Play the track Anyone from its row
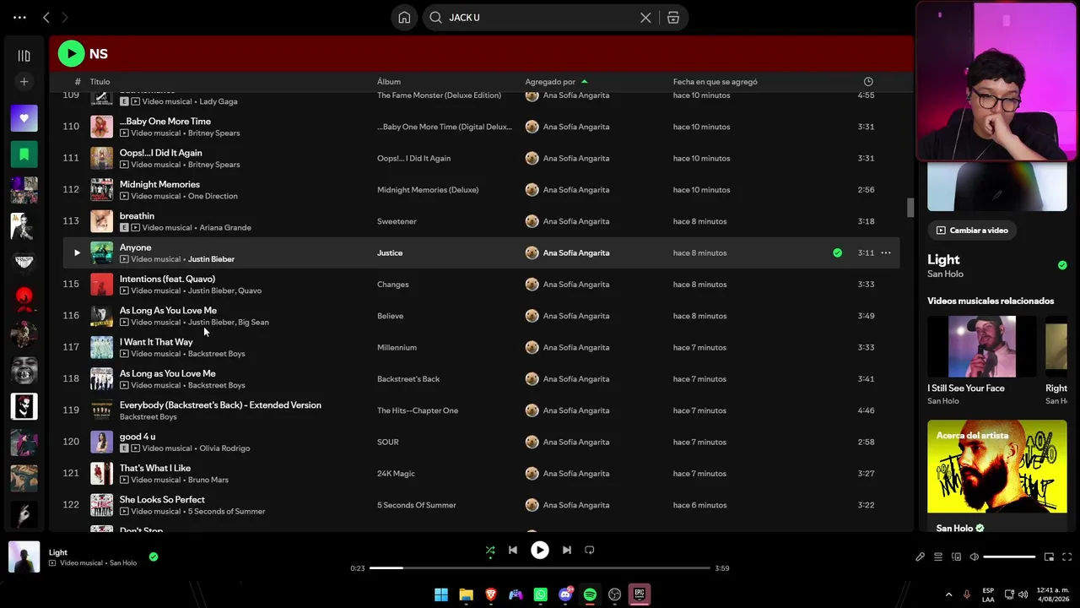This screenshot has width=1080, height=608. pos(77,252)
